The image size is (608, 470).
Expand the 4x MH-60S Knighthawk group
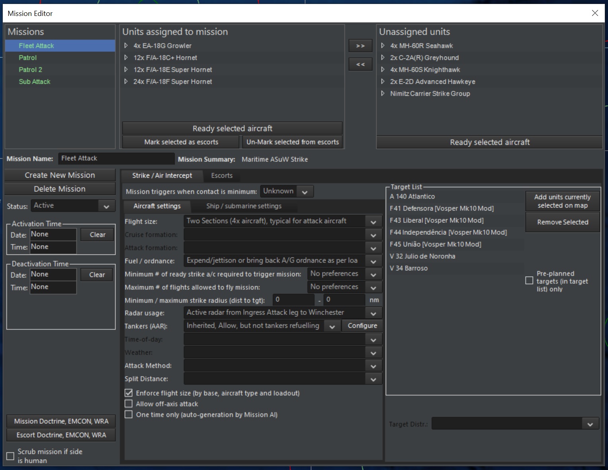click(383, 70)
